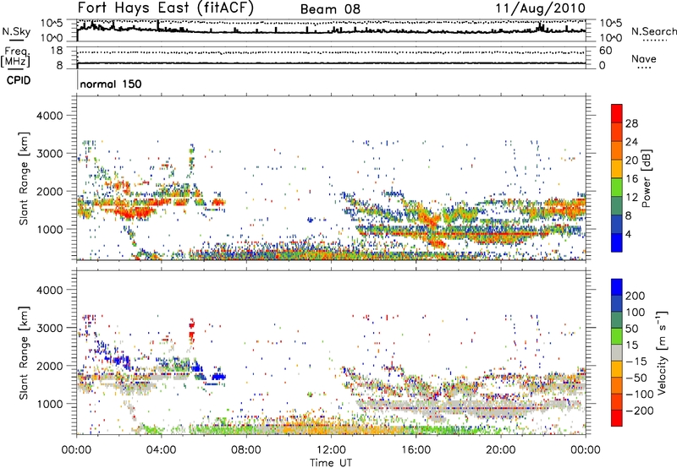Screen dimensions: 677x468
Task: Click the '-100' Velocity colorbar label
Action: (639, 395)
